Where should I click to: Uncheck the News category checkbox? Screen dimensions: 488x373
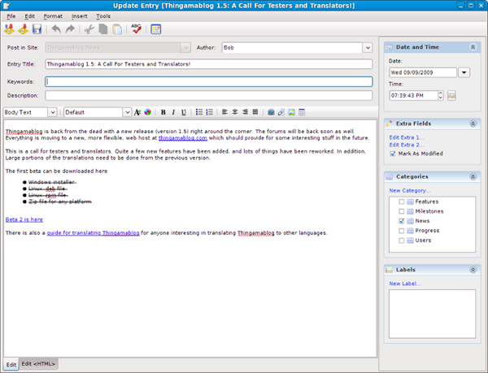click(402, 220)
